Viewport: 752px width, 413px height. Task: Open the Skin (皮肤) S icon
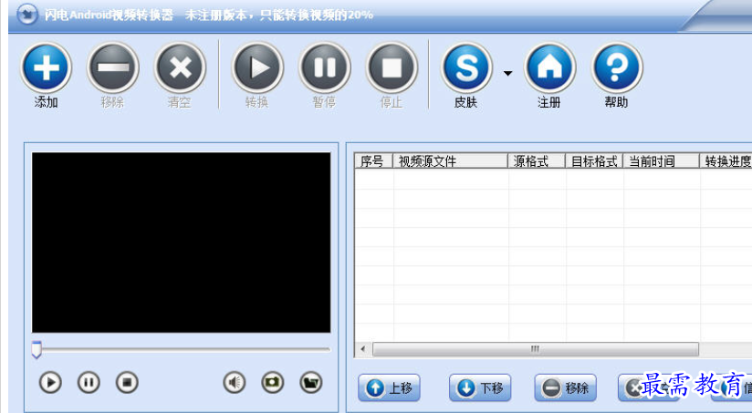466,67
